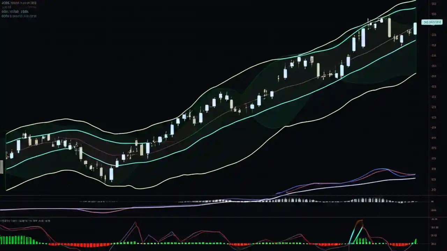Collapse the MACD indicator pane
Viewport: 447px width, 251px height.
pyautogui.click(x=24, y=221)
